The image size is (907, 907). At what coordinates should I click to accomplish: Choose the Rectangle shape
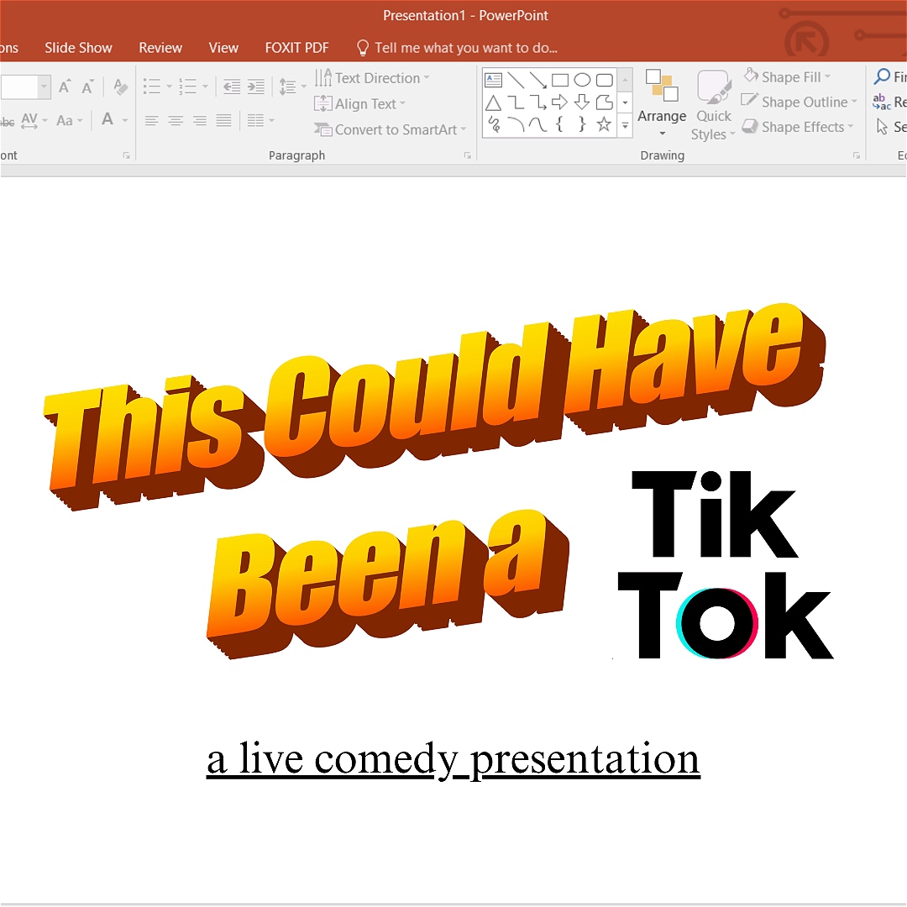[x=560, y=80]
